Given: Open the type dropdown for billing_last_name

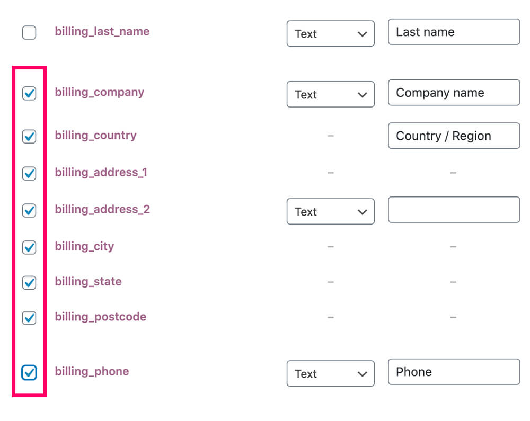Looking at the screenshot, I should click(330, 34).
